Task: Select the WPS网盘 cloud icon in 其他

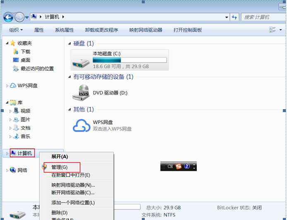Action: (x=81, y=126)
